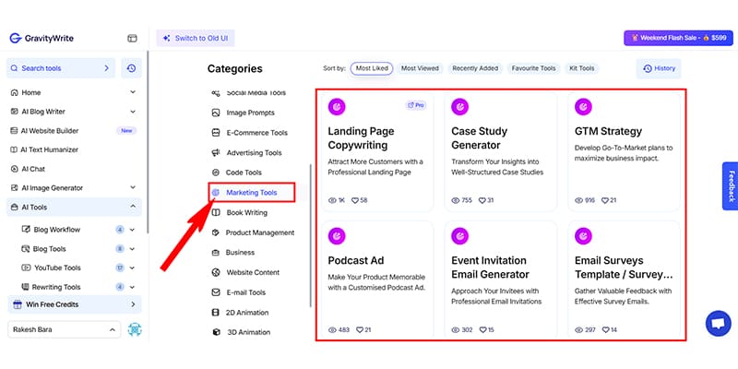
Task: Expand the Blog Tools chevron
Action: (x=132, y=248)
